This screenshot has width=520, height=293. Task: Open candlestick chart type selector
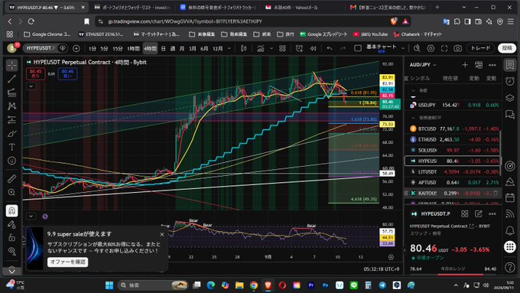click(x=243, y=48)
